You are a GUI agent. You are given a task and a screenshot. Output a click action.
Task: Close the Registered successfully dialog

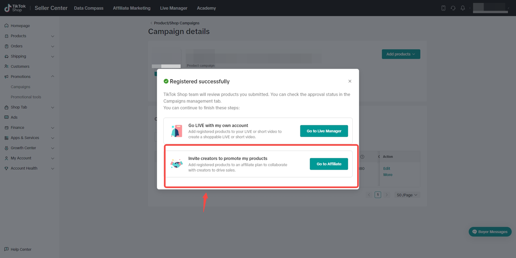[x=350, y=81]
